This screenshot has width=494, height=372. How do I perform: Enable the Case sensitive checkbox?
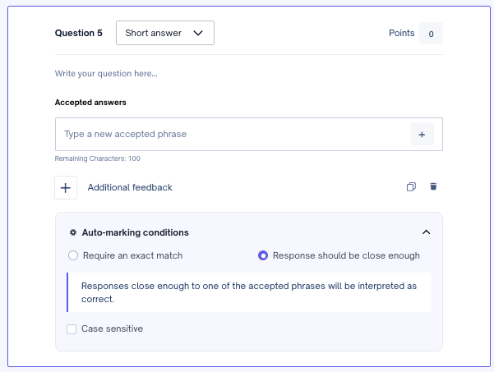[72, 329]
